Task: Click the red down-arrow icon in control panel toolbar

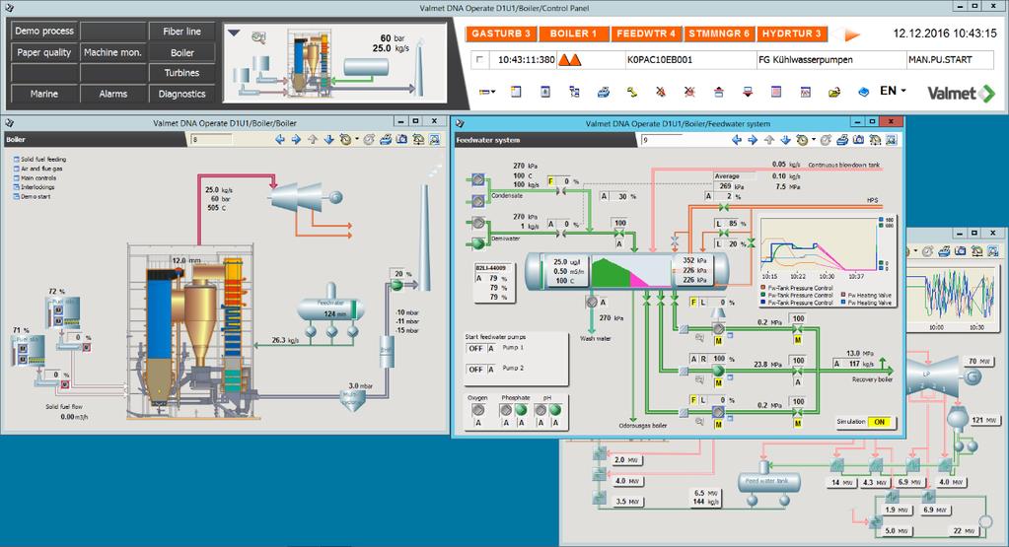Action: click(747, 92)
